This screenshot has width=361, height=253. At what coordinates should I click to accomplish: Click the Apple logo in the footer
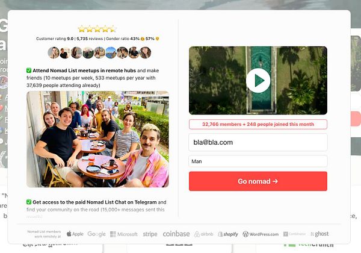click(x=75, y=234)
